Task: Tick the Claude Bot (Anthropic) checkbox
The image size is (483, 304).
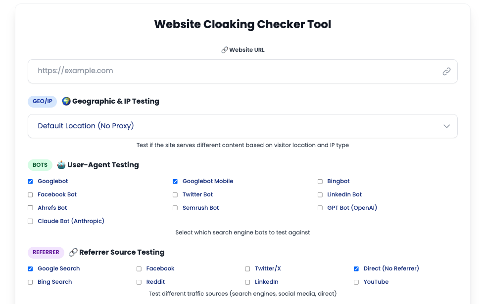Action: [31, 221]
